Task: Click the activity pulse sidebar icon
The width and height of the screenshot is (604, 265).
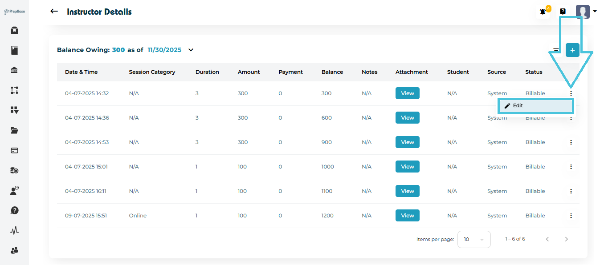Action: coord(14,230)
